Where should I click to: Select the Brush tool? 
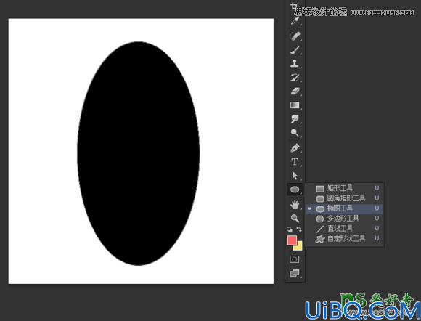(x=295, y=50)
